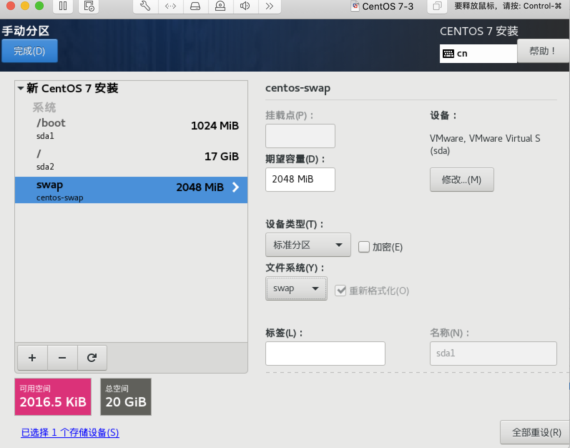Open the 文件系统 swap dropdown
Screen dimensions: 570x448
point(296,288)
